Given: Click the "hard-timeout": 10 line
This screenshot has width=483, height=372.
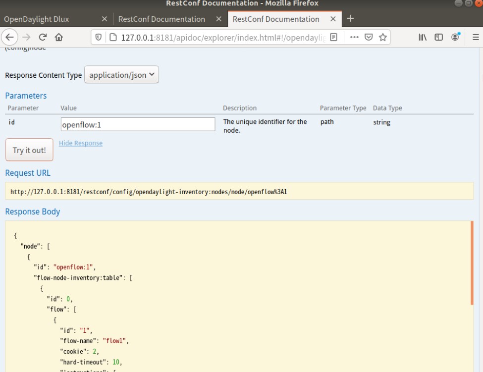Looking at the screenshot, I should point(91,362).
